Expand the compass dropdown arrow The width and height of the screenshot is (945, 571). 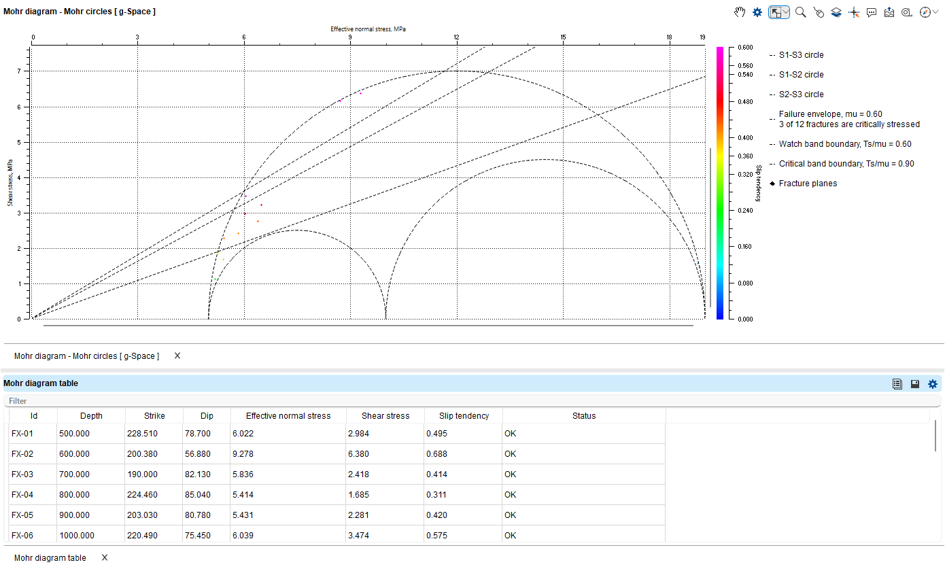click(935, 12)
